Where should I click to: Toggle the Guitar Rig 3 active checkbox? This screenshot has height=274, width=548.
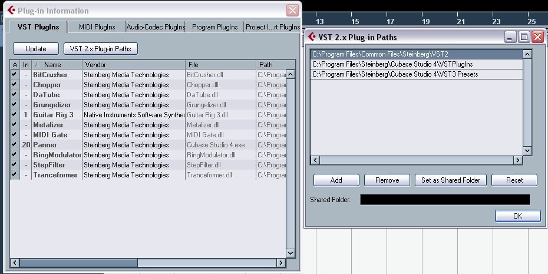click(x=14, y=115)
